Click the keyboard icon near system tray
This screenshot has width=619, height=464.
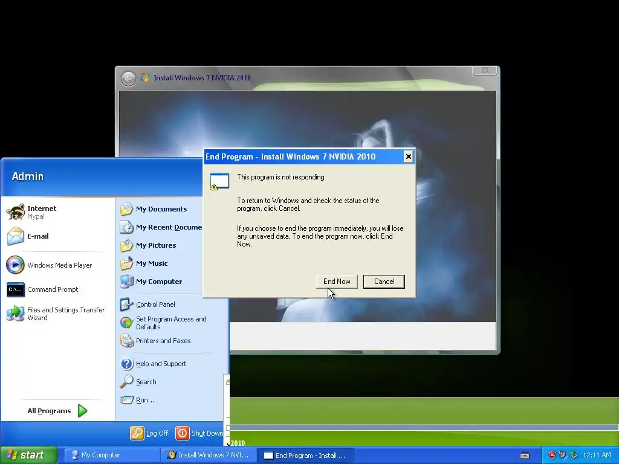(x=525, y=456)
